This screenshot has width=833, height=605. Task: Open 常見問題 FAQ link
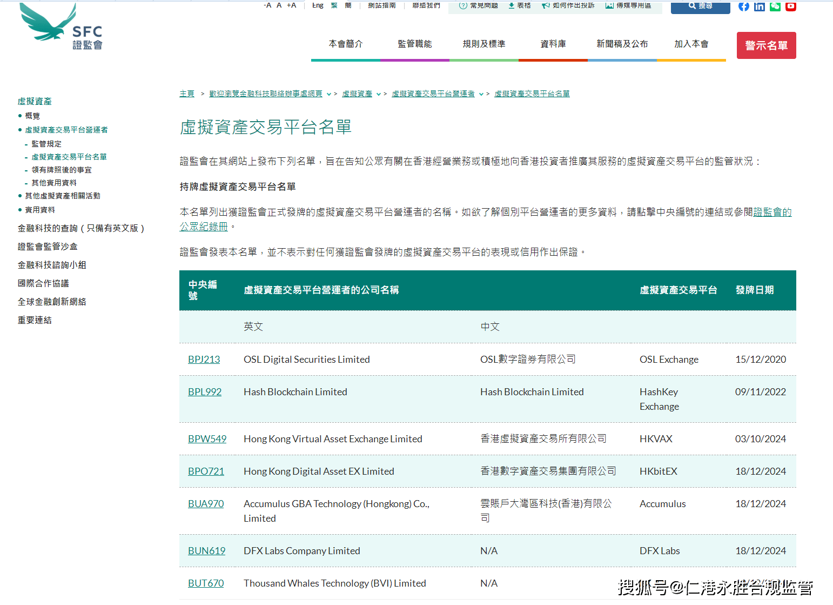pos(479,5)
